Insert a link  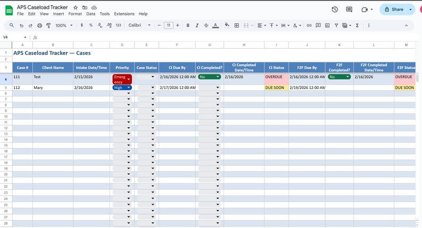tap(309, 25)
